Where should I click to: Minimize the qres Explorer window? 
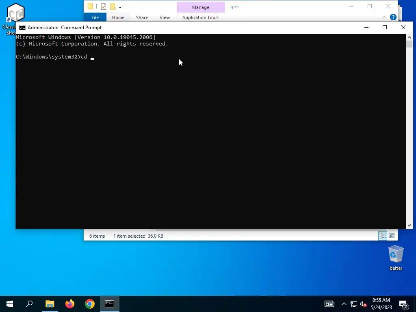351,6
